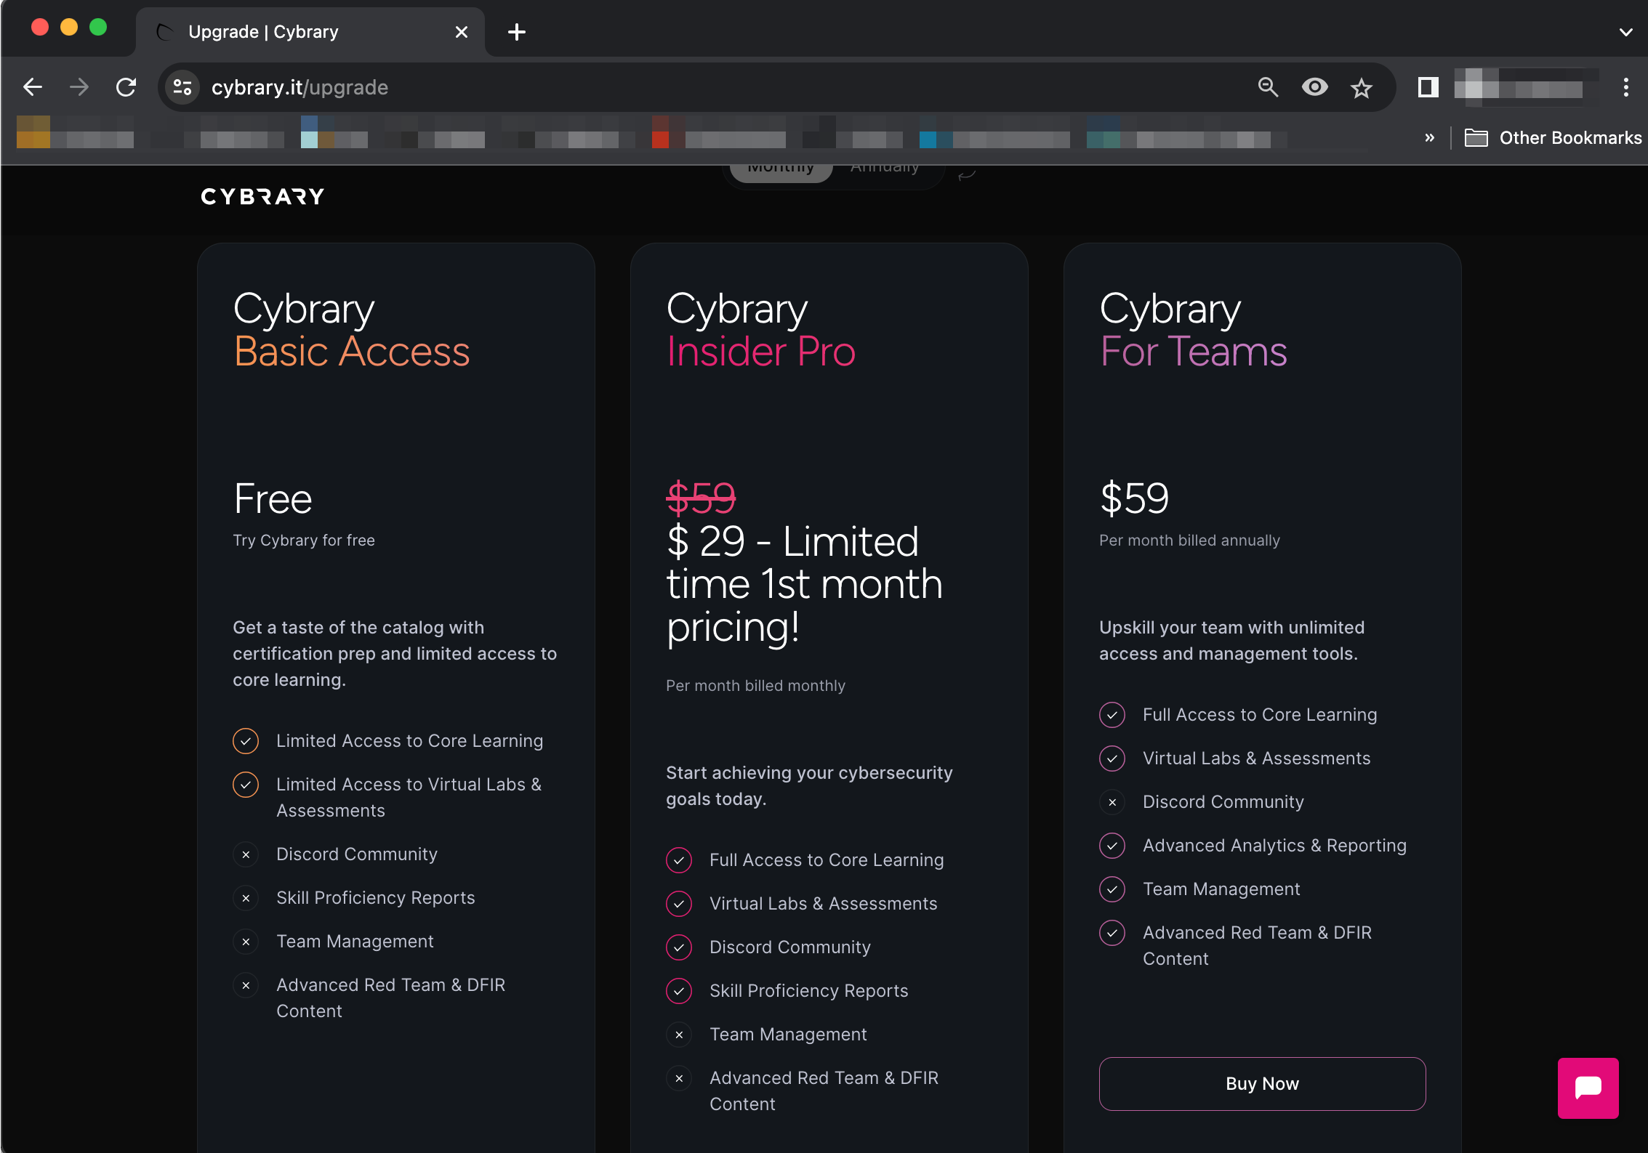This screenshot has height=1153, width=1648.
Task: Click the Basic Access Discord Community x icon
Action: coord(246,854)
